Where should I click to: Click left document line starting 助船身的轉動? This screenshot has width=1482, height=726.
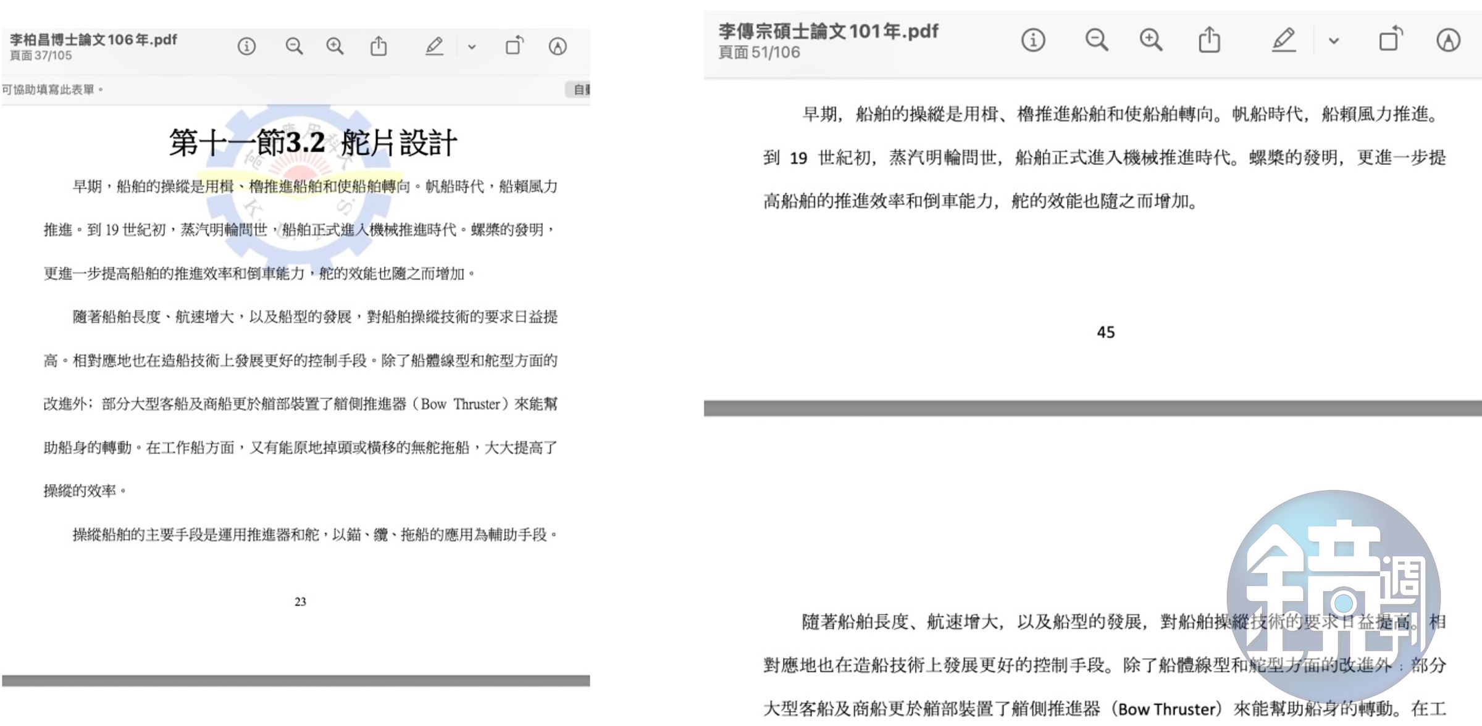click(300, 448)
